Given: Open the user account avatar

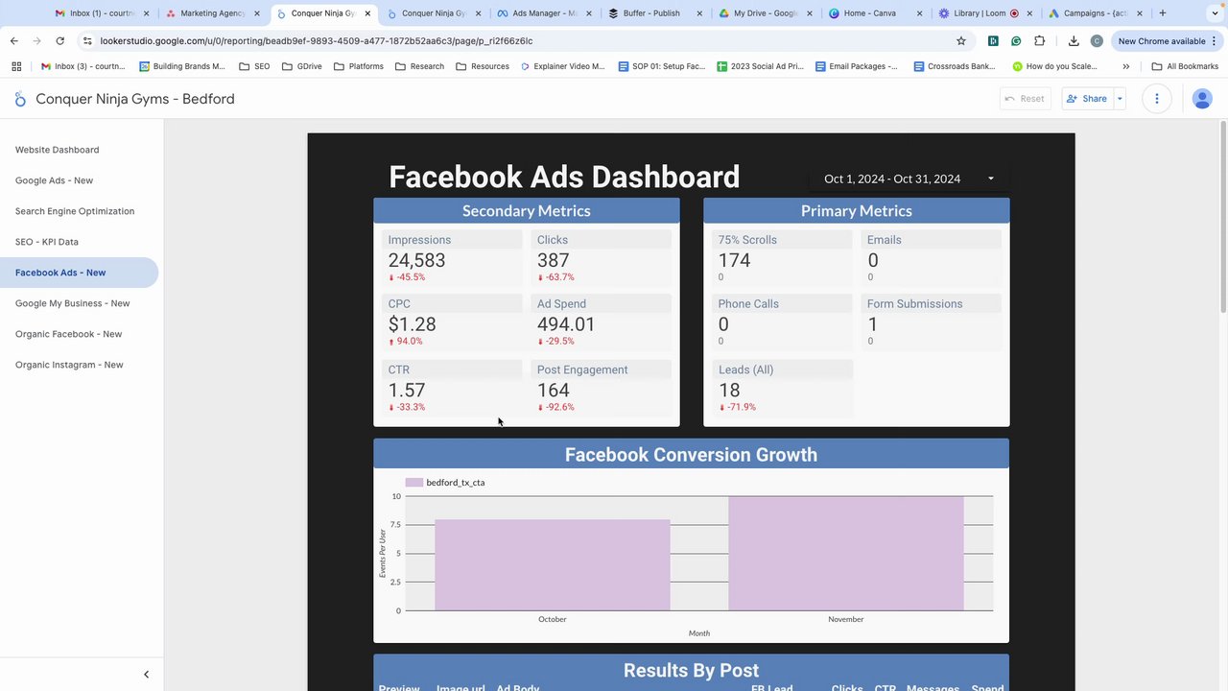Looking at the screenshot, I should pyautogui.click(x=1202, y=99).
